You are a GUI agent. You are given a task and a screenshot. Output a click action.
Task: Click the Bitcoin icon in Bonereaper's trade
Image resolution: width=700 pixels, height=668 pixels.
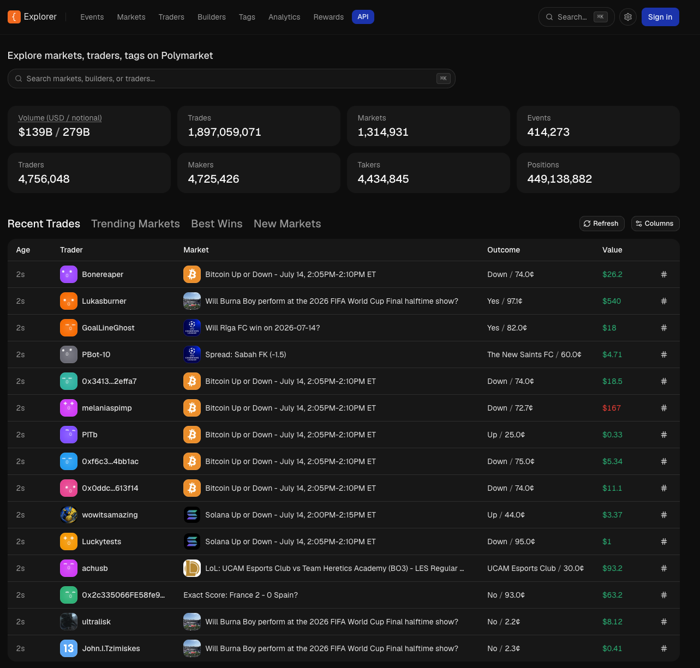[x=192, y=274]
